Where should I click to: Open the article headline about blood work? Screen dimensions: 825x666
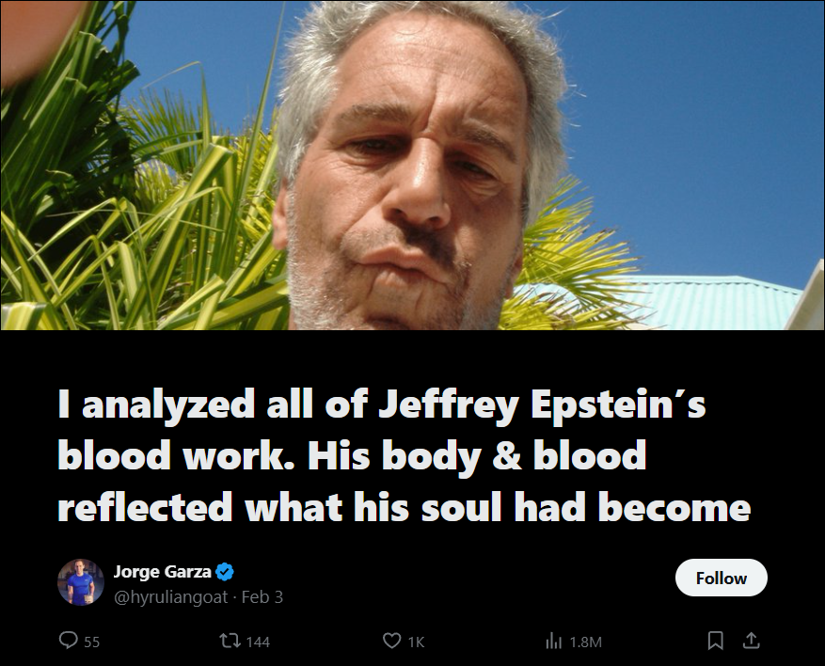[x=403, y=456]
